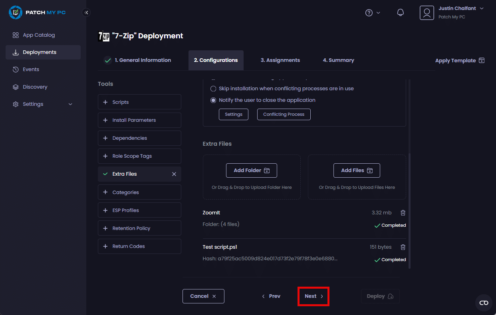The width and height of the screenshot is (496, 315).
Task: Remove Extra Files tool with X icon
Action: [174, 174]
